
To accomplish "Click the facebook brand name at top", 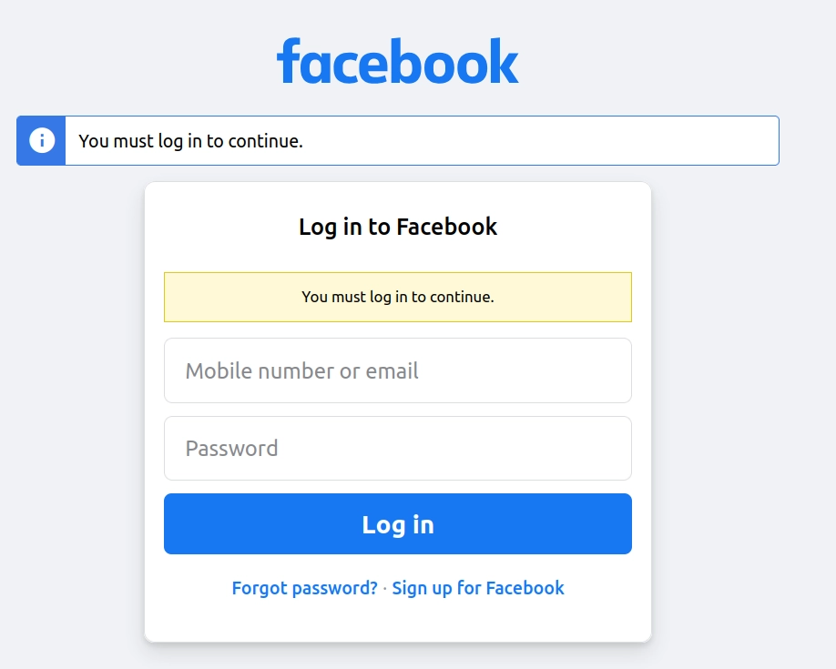I will 397,60.
